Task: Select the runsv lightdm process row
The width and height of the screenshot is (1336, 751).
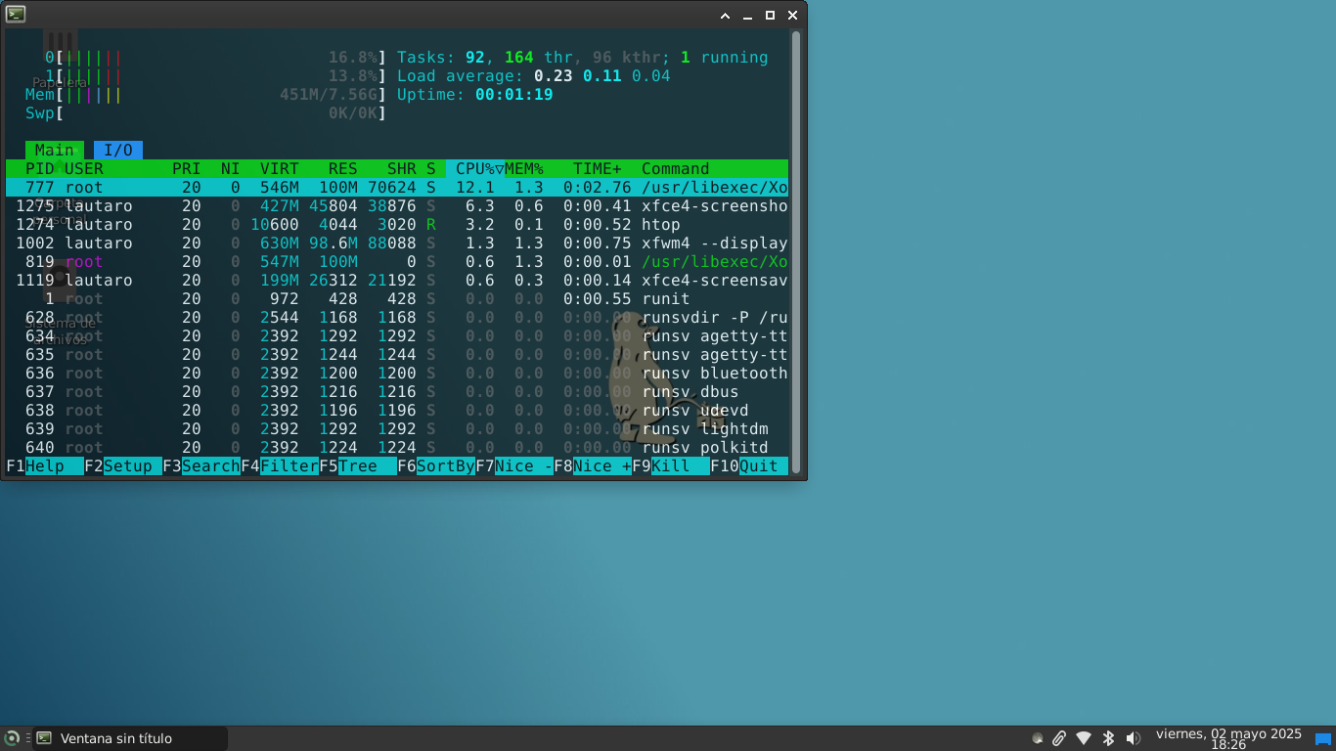Action: (x=397, y=429)
